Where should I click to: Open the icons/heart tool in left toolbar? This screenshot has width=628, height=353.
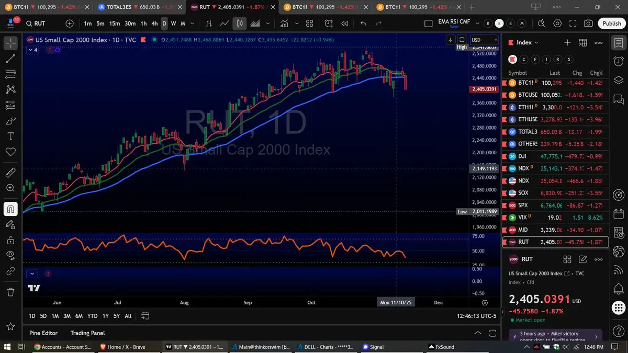(x=10, y=152)
